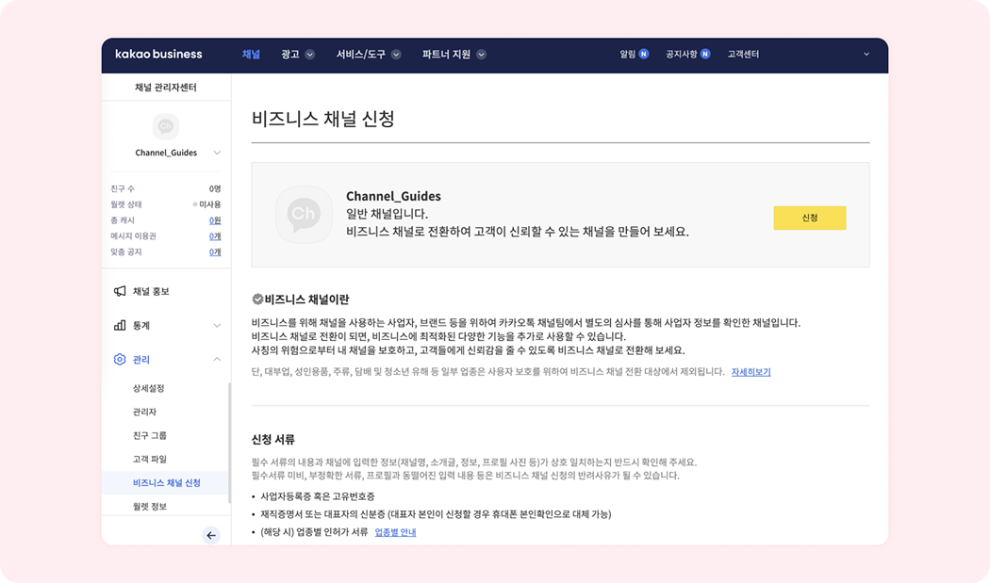Open the 업종별 안내 link
The image size is (990, 583).
click(x=395, y=532)
